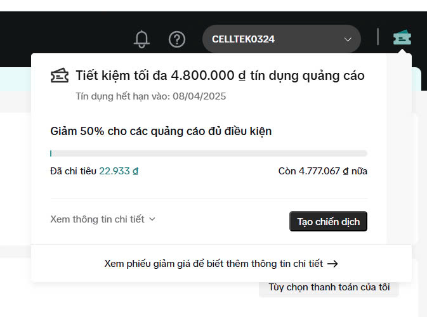Click the credit expiry date 08/04/2025
Screen dimensions: 427x317
coord(199,96)
